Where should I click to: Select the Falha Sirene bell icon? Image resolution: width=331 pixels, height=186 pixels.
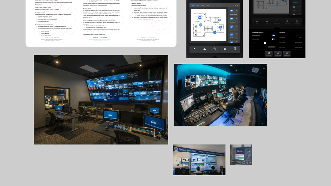pyautogui.click(x=225, y=49)
